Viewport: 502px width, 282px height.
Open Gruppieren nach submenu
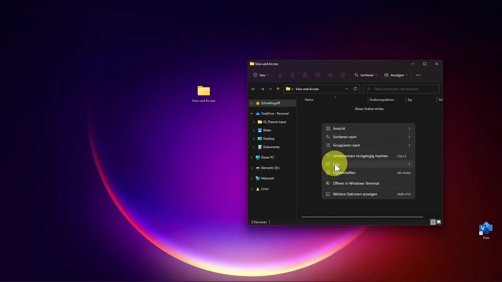[x=368, y=145]
